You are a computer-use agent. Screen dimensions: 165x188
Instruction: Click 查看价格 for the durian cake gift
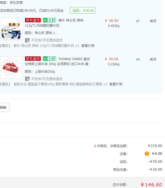pyautogui.click(x=116, y=84)
